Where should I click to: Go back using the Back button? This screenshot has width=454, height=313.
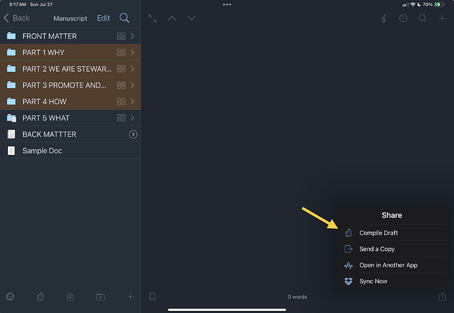tap(16, 18)
